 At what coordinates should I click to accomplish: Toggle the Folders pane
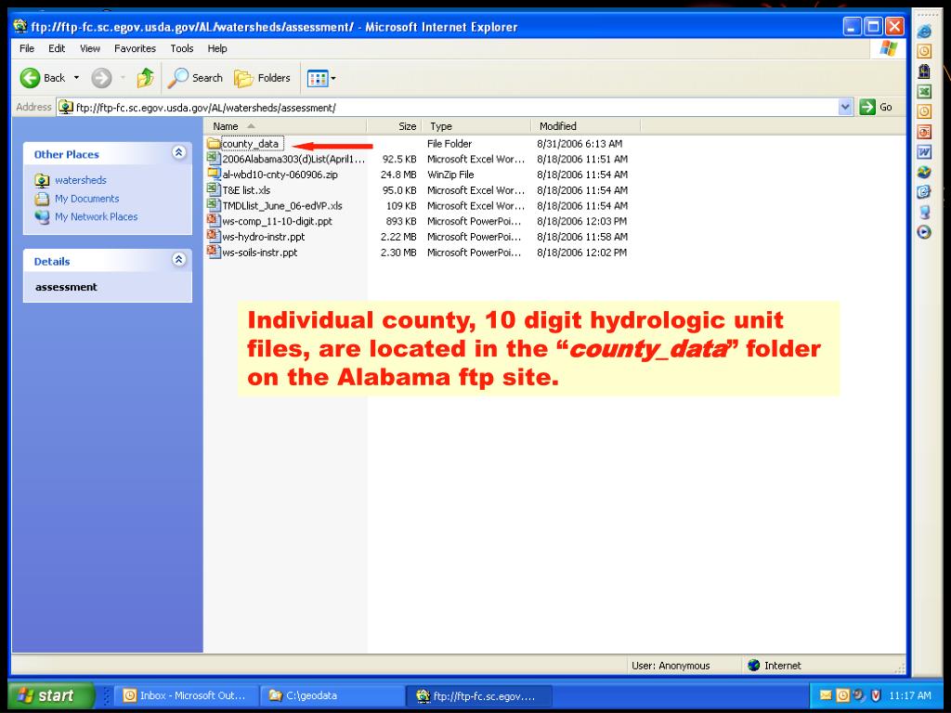pos(263,78)
